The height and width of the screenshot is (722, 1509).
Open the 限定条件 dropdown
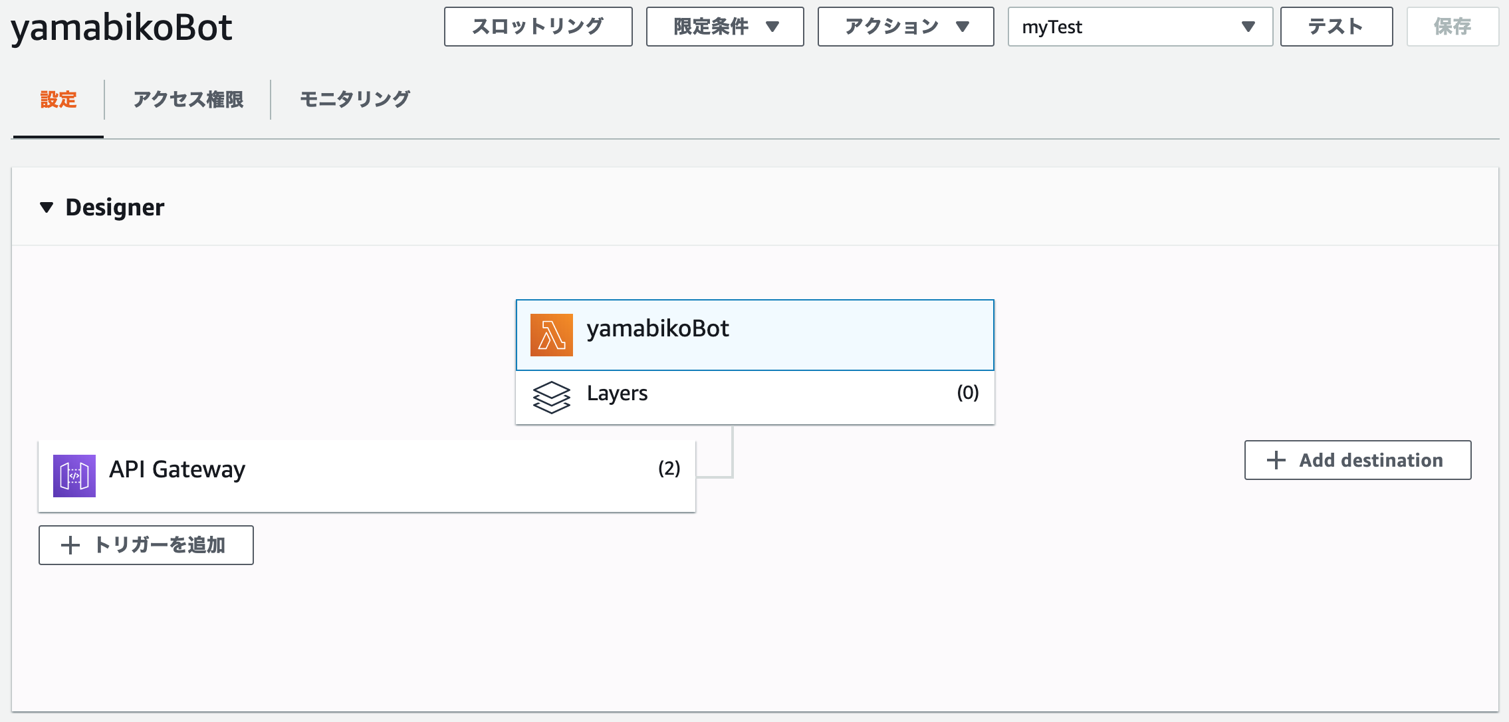point(725,27)
